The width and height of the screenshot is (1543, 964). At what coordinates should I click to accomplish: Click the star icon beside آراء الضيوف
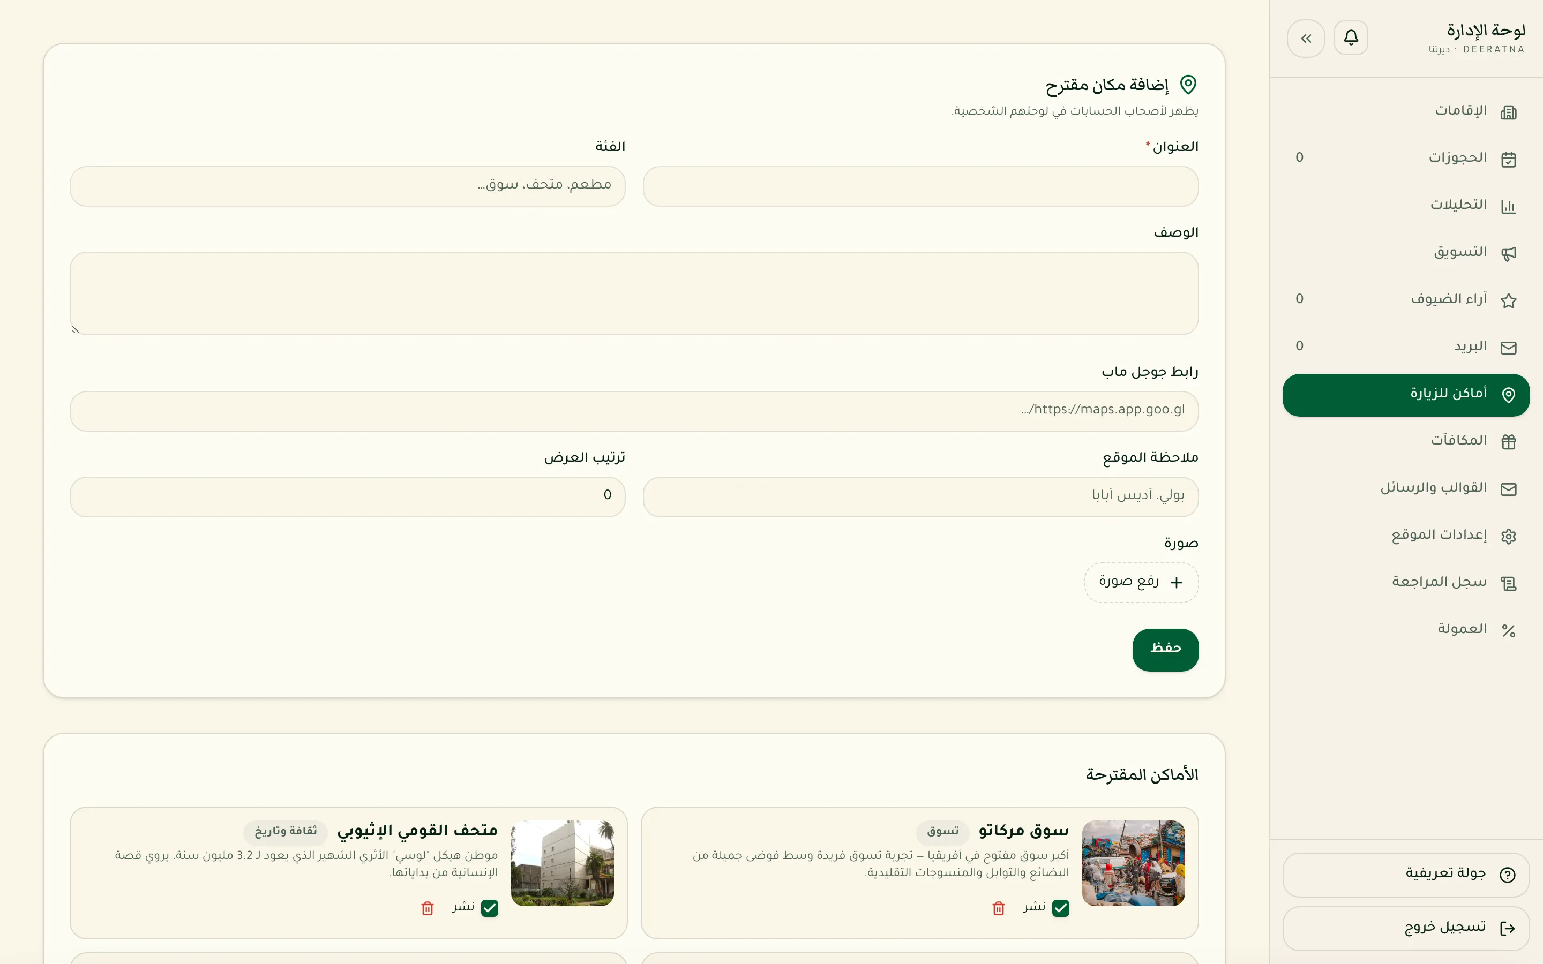click(1508, 301)
